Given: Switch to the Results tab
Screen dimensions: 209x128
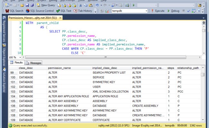Looking at the screenshot, I should 16,62.
